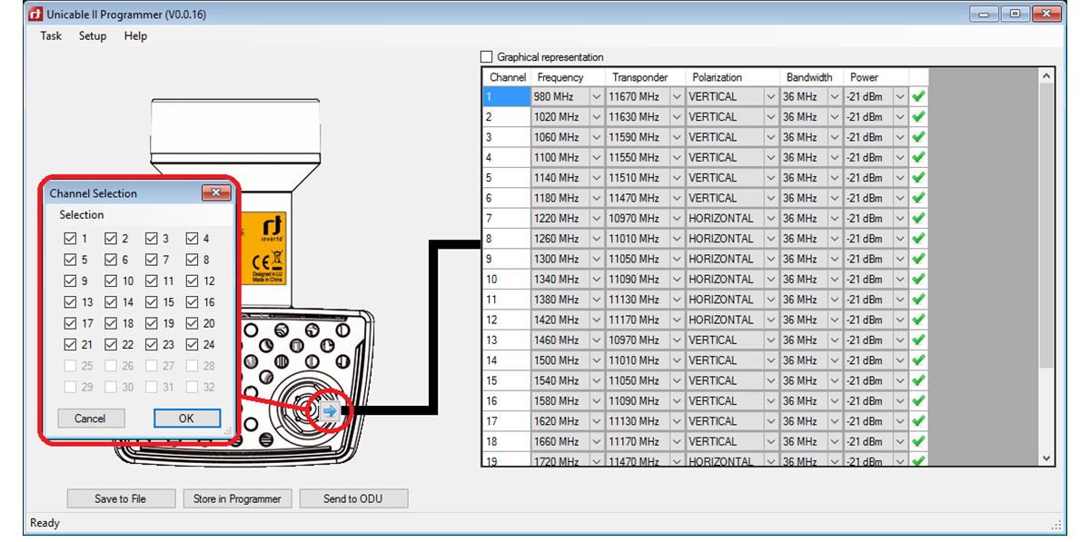Click the Save to File button

tap(121, 498)
